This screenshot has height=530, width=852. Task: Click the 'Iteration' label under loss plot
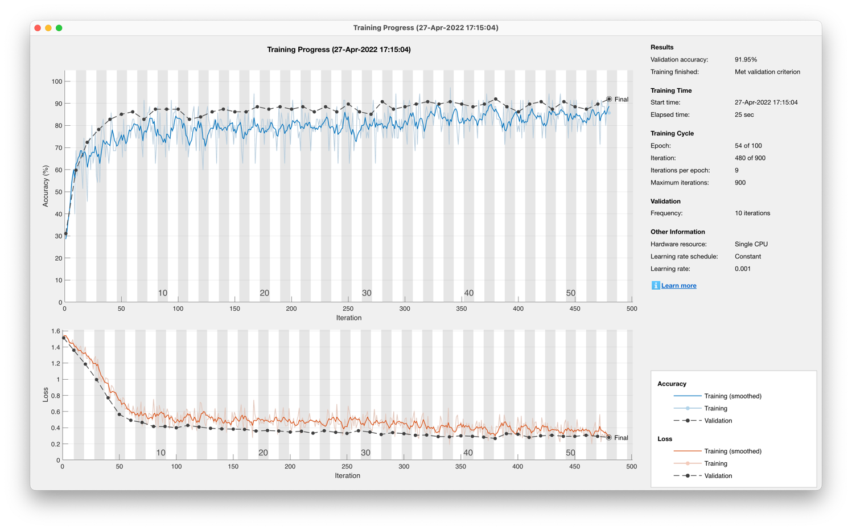[x=347, y=476]
